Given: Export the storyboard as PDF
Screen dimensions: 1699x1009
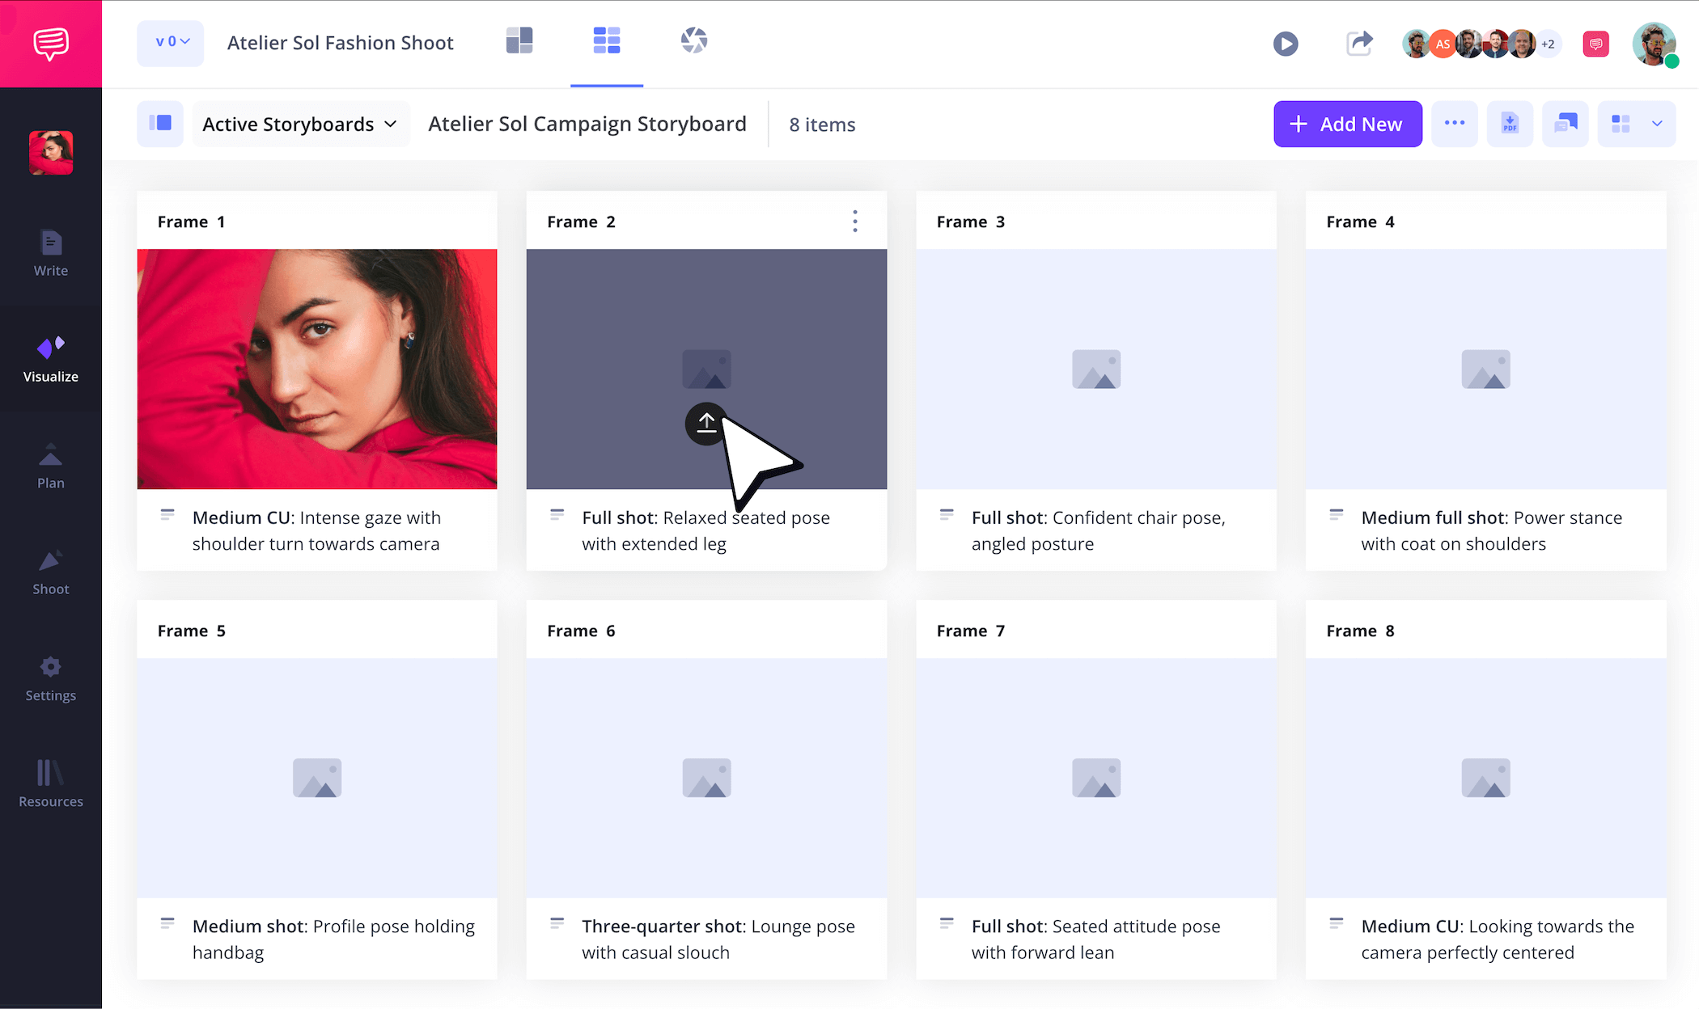Looking at the screenshot, I should click(1510, 124).
